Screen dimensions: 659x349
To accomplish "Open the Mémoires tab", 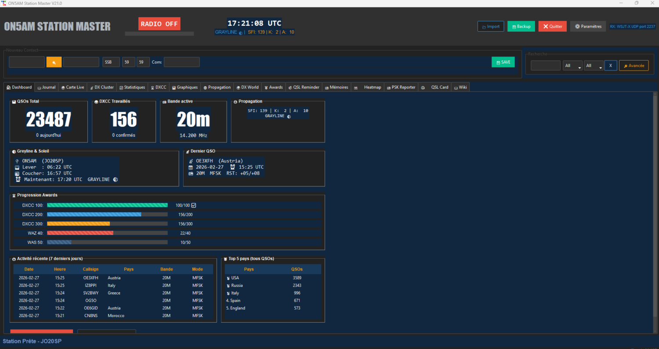I will (x=336, y=87).
